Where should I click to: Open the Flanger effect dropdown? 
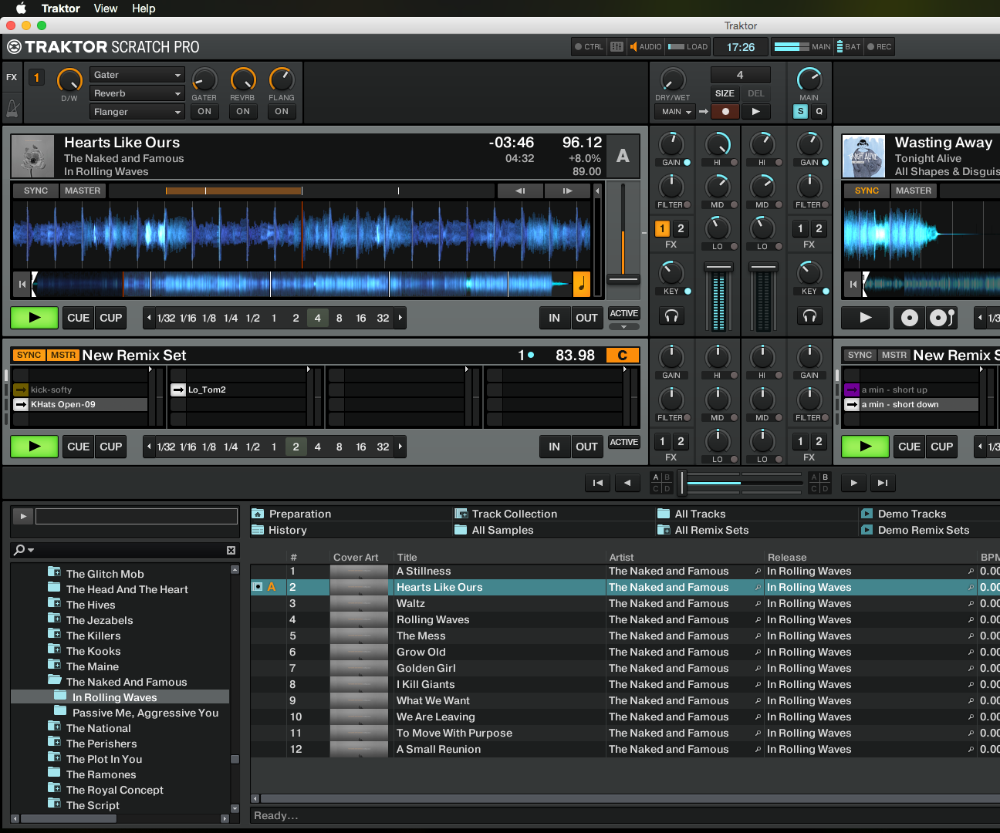[x=137, y=112]
